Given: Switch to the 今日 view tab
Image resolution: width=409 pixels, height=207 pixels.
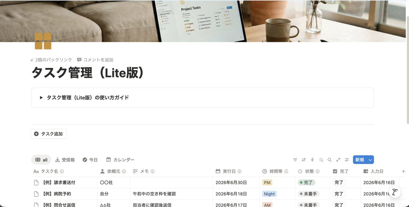Looking at the screenshot, I should (x=90, y=160).
